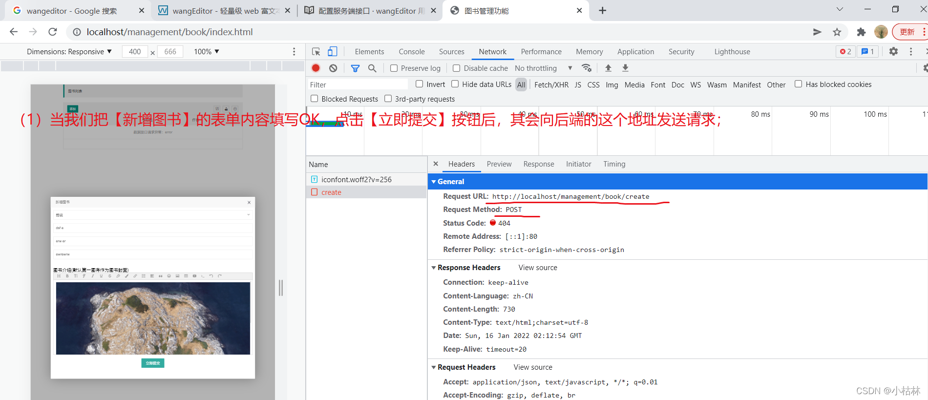Click the messages count badge
This screenshot has height=400, width=928.
click(x=868, y=51)
